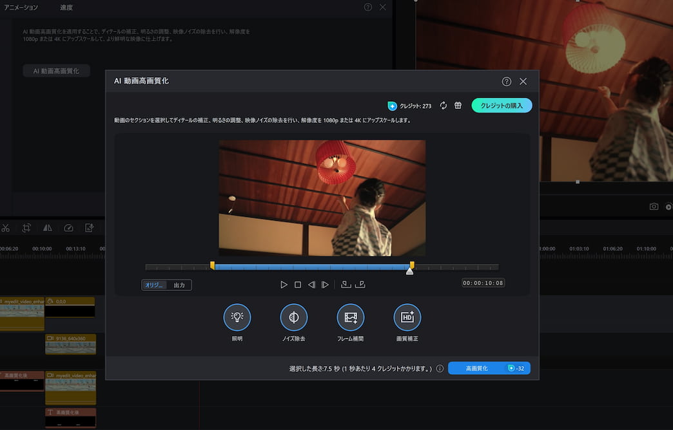Select the 画質補正 HD quality correction tool

(x=407, y=317)
